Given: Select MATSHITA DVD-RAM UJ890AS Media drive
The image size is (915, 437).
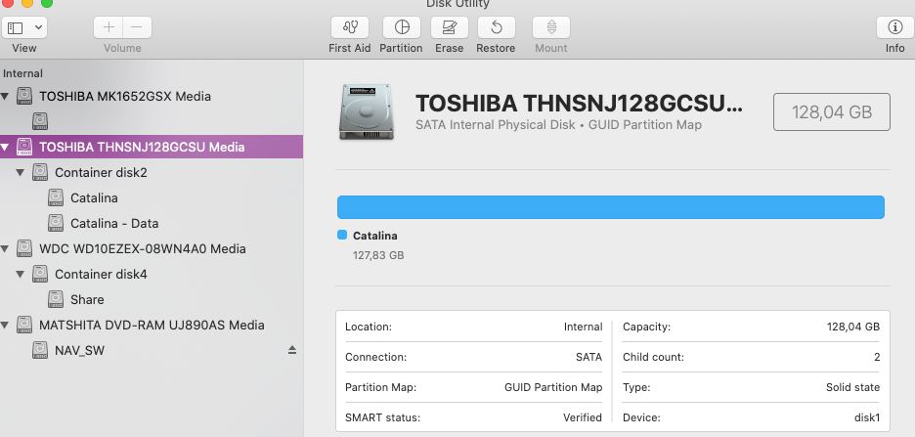Looking at the screenshot, I should (x=152, y=325).
